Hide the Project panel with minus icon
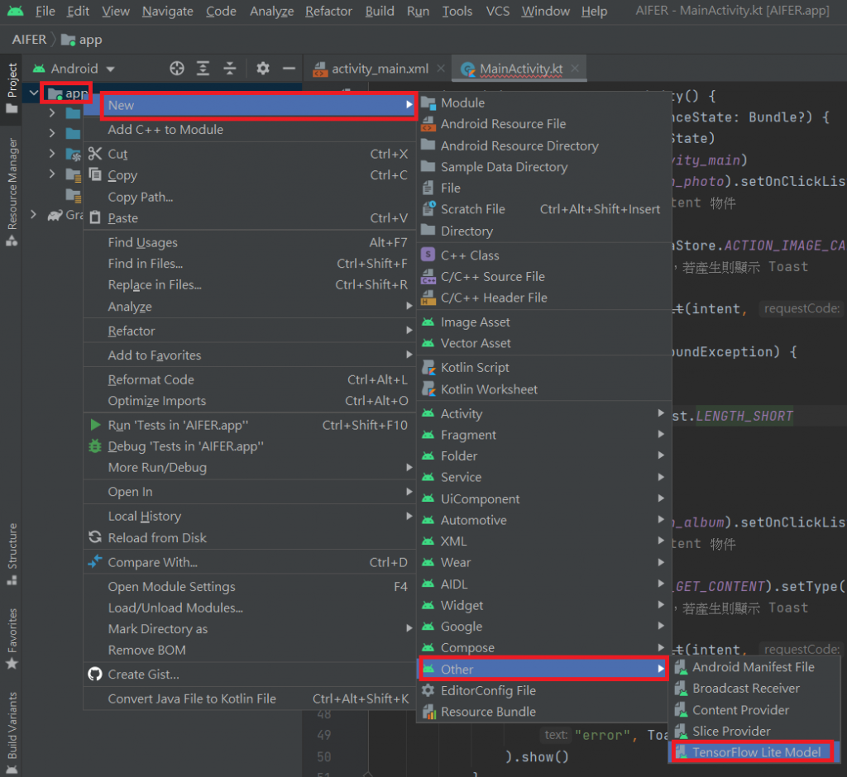This screenshot has height=777, width=847. 289,69
